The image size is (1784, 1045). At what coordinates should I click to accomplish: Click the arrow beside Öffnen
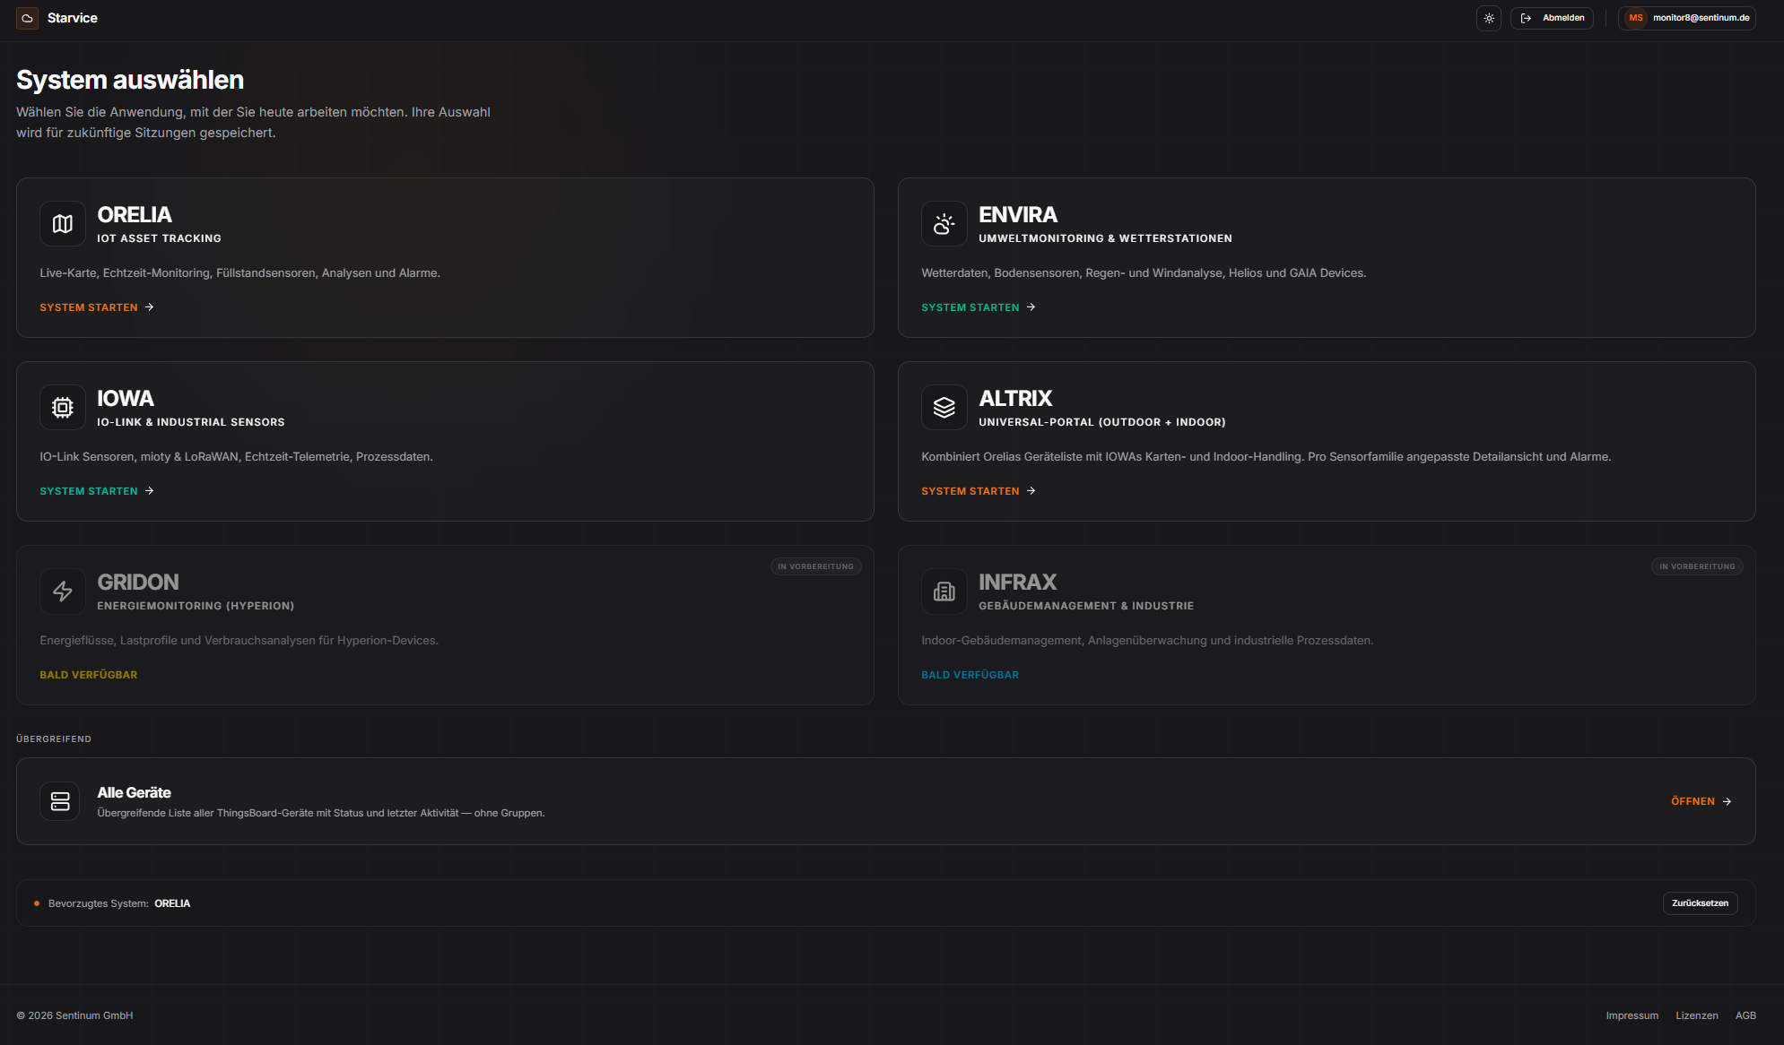[x=1727, y=801]
